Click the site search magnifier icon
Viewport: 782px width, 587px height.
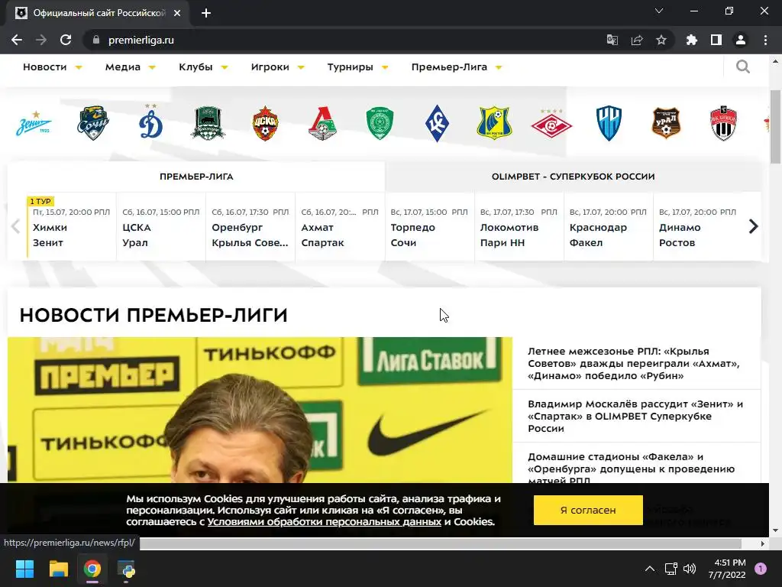click(x=742, y=67)
